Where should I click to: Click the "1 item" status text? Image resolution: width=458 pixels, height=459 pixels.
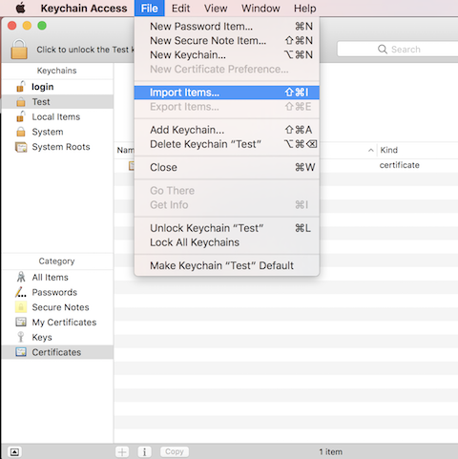click(x=331, y=451)
